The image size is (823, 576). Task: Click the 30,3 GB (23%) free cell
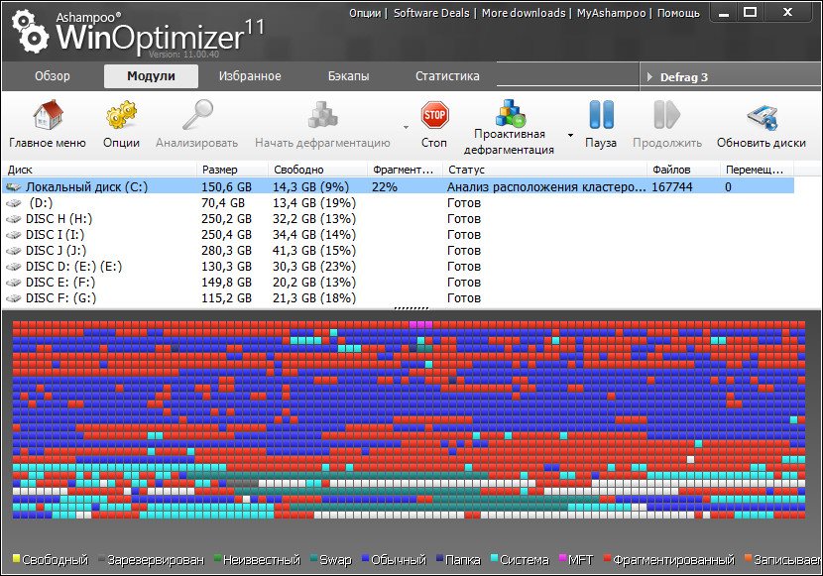pos(314,267)
